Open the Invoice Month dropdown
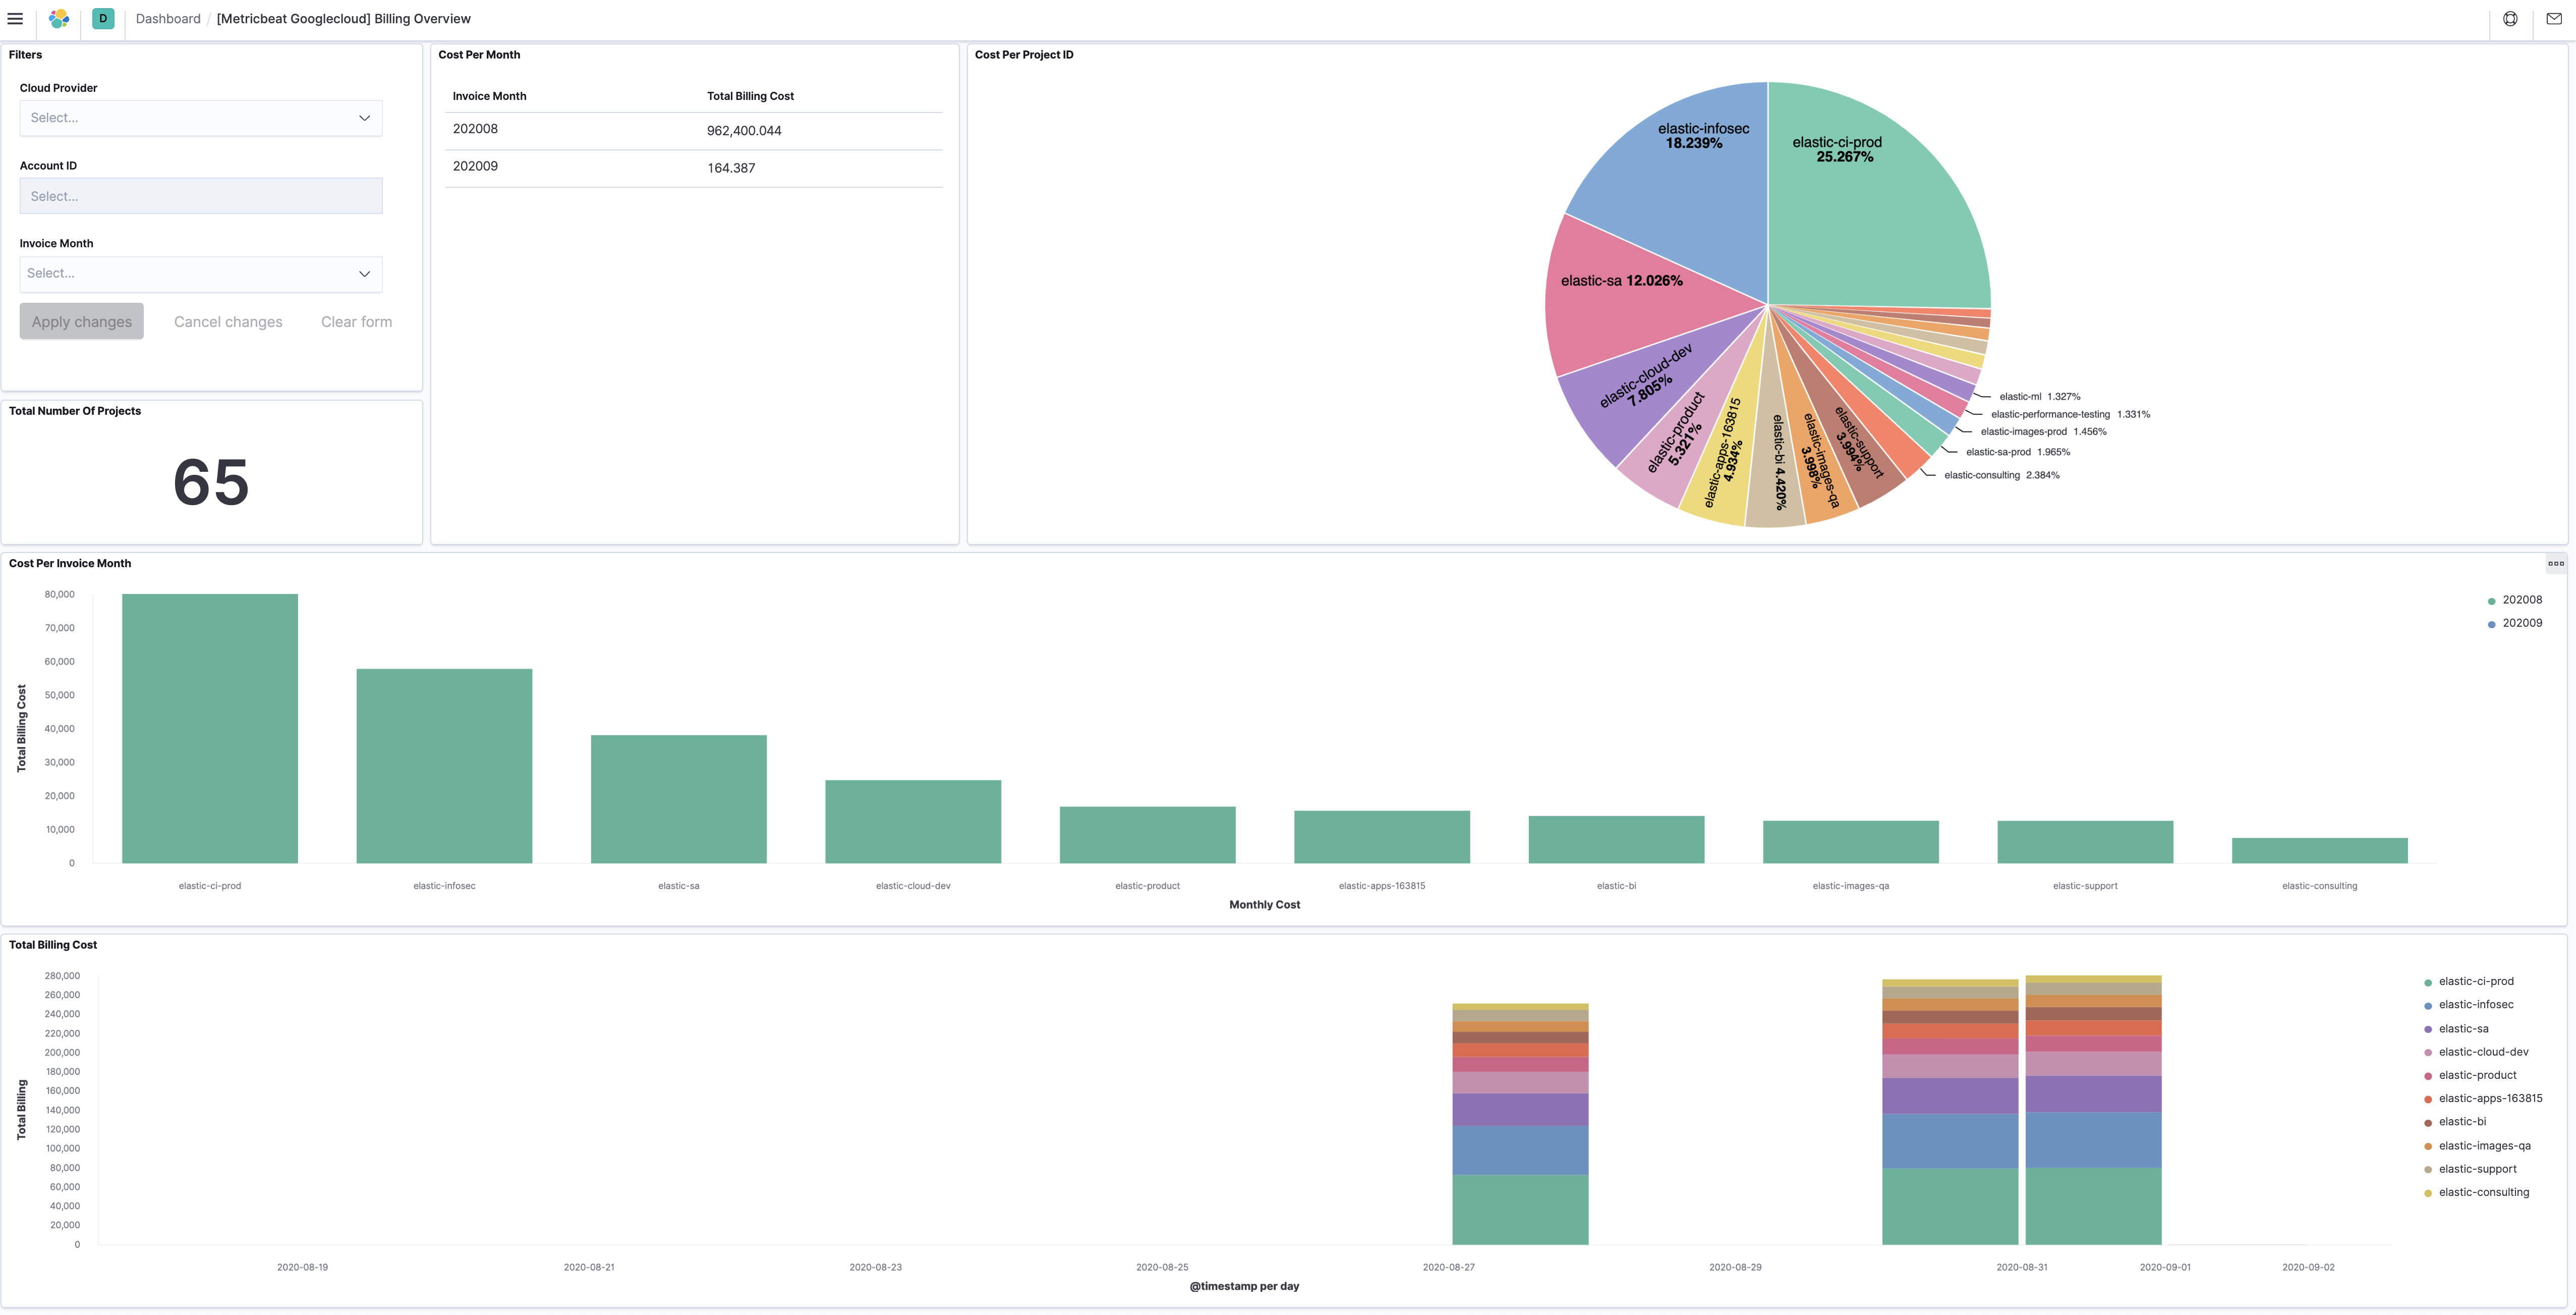 click(200, 272)
